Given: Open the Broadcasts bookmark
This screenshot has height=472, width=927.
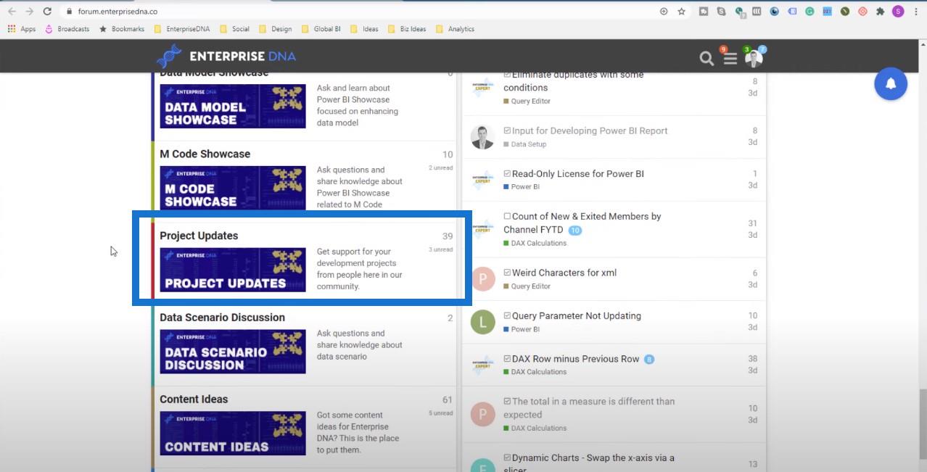Looking at the screenshot, I should click(x=67, y=29).
